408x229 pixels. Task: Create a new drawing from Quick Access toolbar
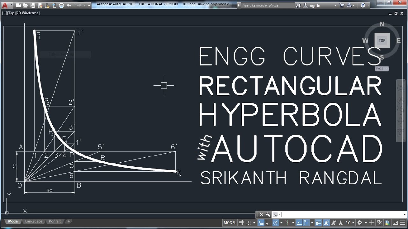pyautogui.click(x=18, y=5)
